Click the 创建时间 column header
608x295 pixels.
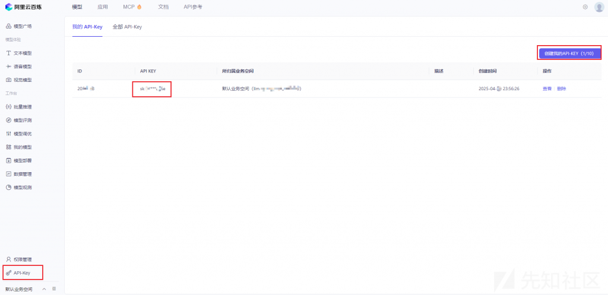488,71
